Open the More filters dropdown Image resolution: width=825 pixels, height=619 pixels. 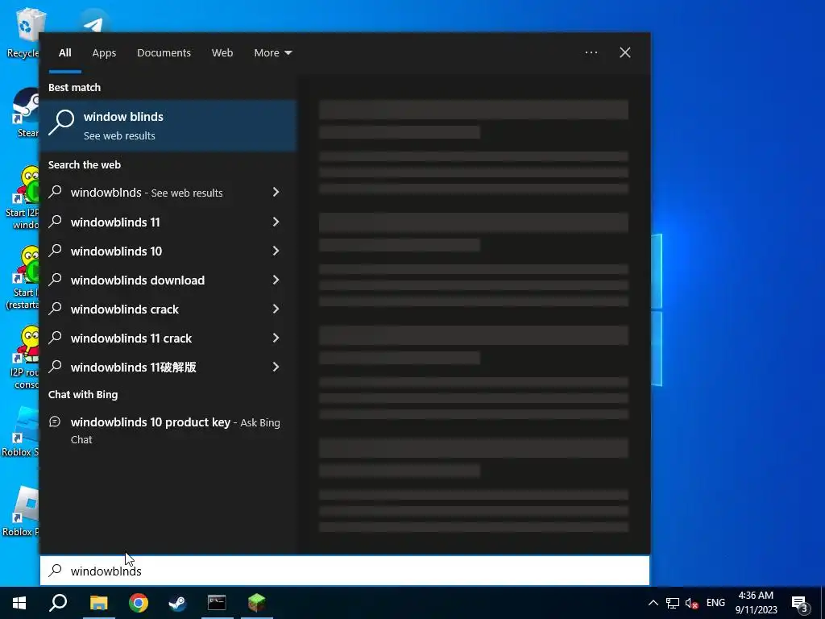point(272,52)
